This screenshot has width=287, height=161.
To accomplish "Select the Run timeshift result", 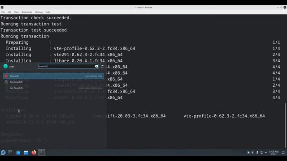I will coord(53,82).
